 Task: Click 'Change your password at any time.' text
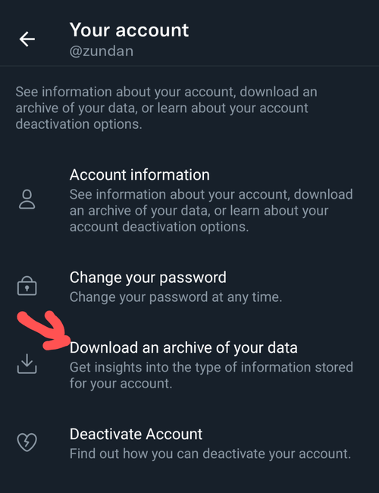[176, 297]
